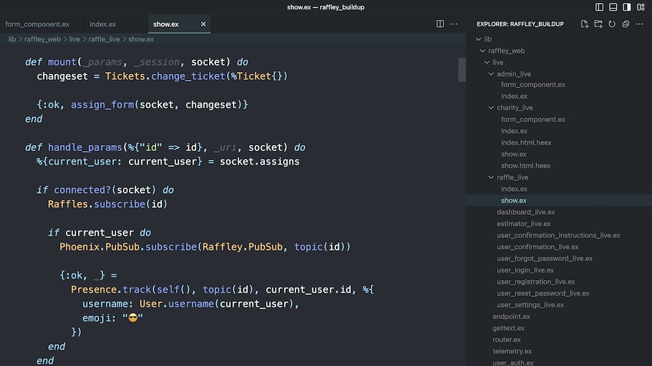The image size is (652, 366).
Task: Open form_component.ex under charity_live
Action: pos(532,119)
